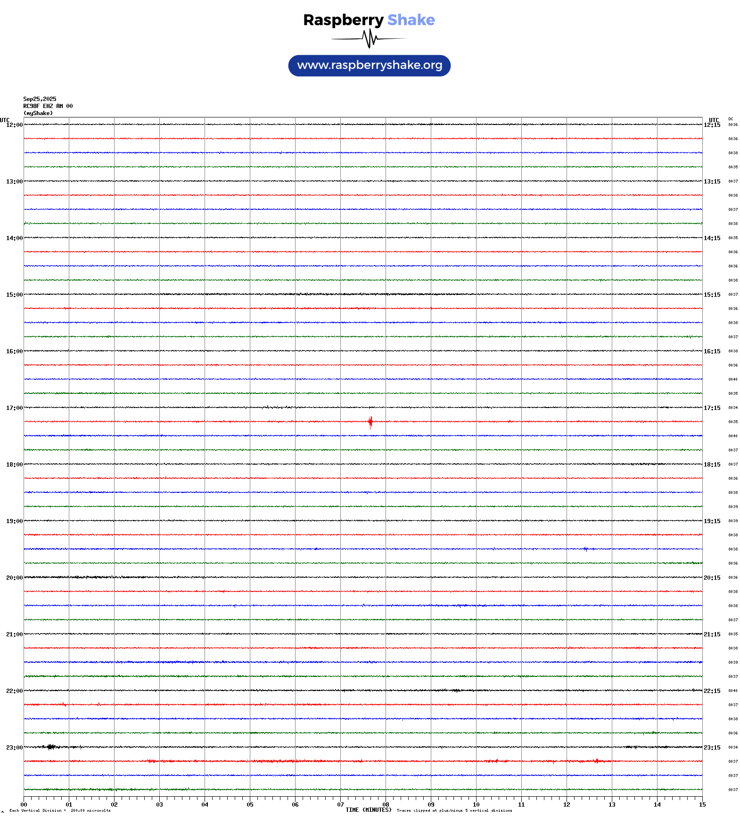
Task: Click the 20:15 time label on right axis
Action: pyautogui.click(x=712, y=578)
